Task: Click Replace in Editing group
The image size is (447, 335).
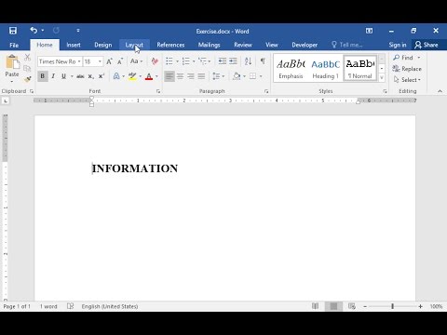Action: tap(407, 69)
